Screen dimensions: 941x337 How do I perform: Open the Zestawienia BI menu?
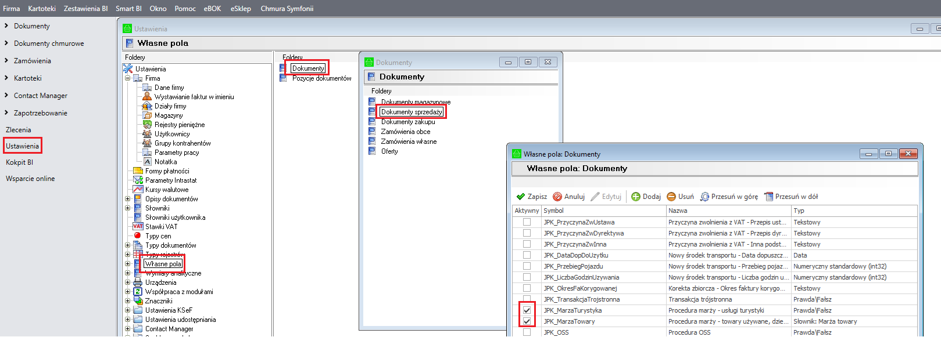pyautogui.click(x=85, y=9)
